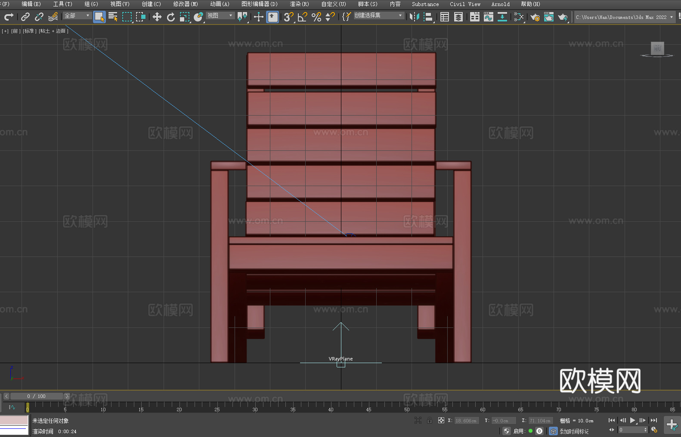Click the viewport [前] view label

(15, 31)
